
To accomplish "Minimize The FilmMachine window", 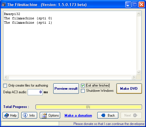I will [x=128, y=5].
